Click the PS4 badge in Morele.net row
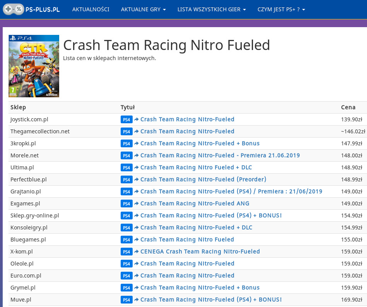The width and height of the screenshot is (367, 307). [x=126, y=155]
